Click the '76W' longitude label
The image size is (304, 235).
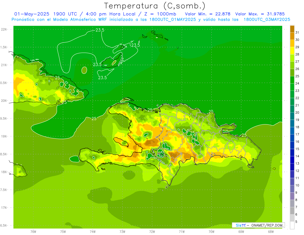(33, 231)
